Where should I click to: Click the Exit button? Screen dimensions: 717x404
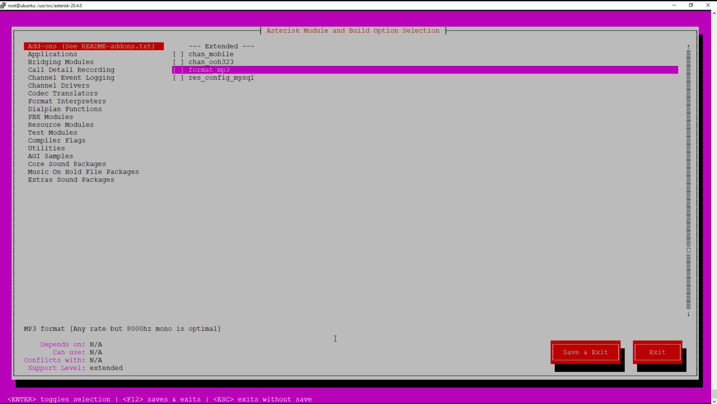[657, 352]
